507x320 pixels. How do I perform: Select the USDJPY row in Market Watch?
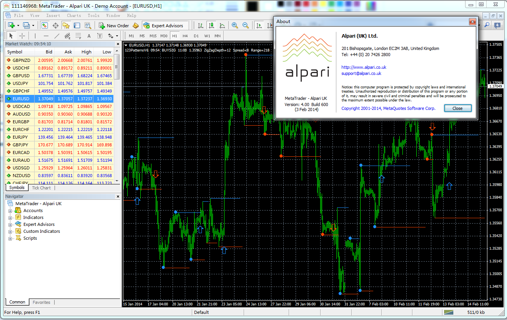pyautogui.click(x=59, y=83)
